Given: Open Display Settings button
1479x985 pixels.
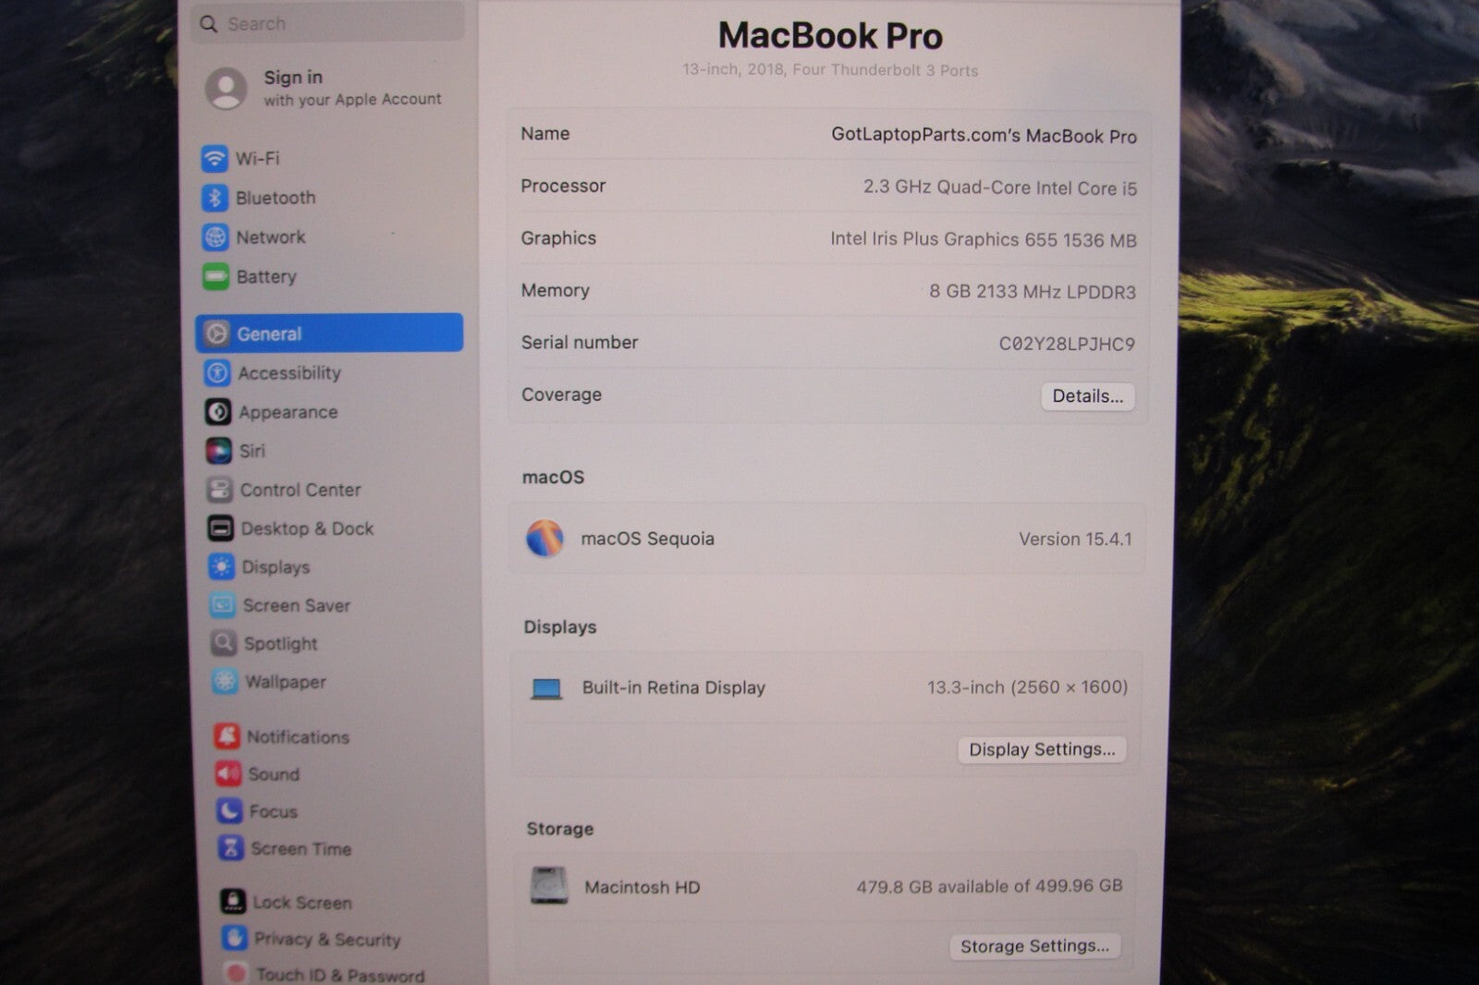Looking at the screenshot, I should pos(1042,749).
